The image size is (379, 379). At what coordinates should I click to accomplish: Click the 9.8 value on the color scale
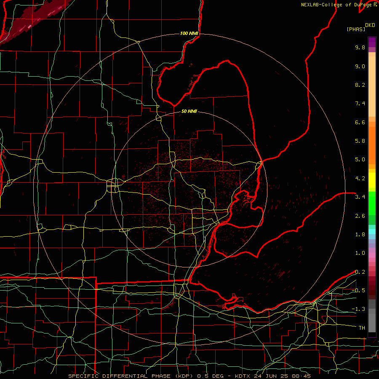coord(360,47)
